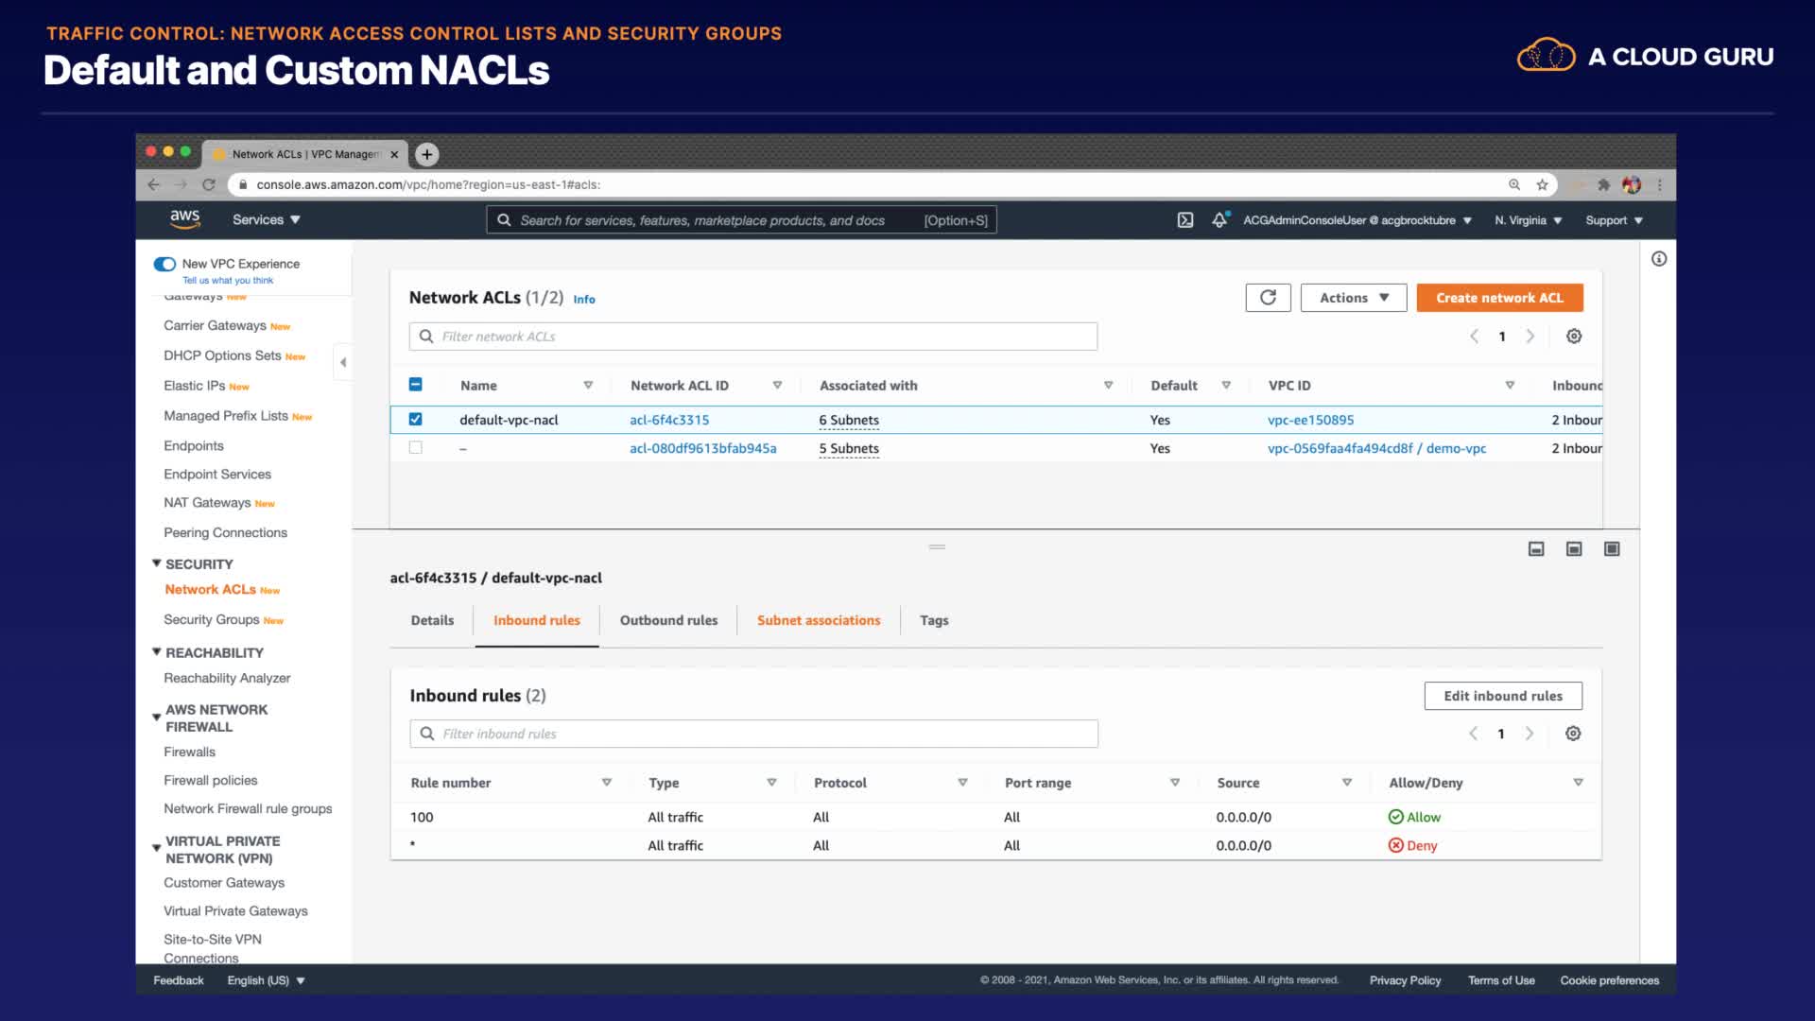
Task: Click the Create network ACL button
Action: (1498, 298)
